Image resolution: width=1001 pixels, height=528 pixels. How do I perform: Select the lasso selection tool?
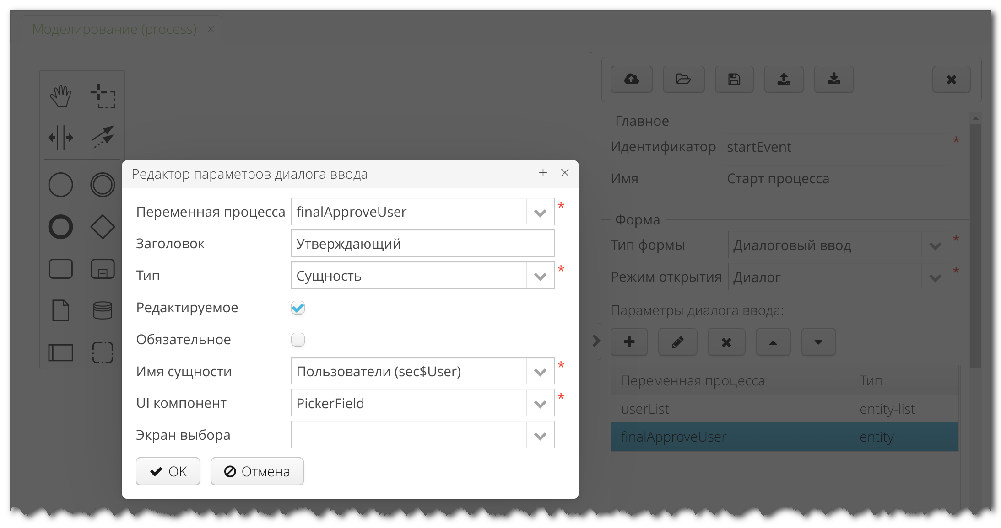[103, 96]
